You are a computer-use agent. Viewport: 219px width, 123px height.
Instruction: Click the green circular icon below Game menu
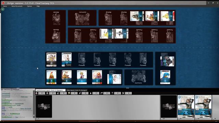(x=3, y=9)
